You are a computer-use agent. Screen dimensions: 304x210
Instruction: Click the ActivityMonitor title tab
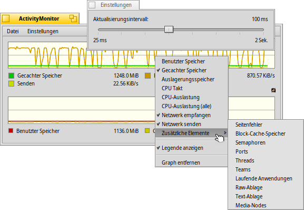coord(39,18)
